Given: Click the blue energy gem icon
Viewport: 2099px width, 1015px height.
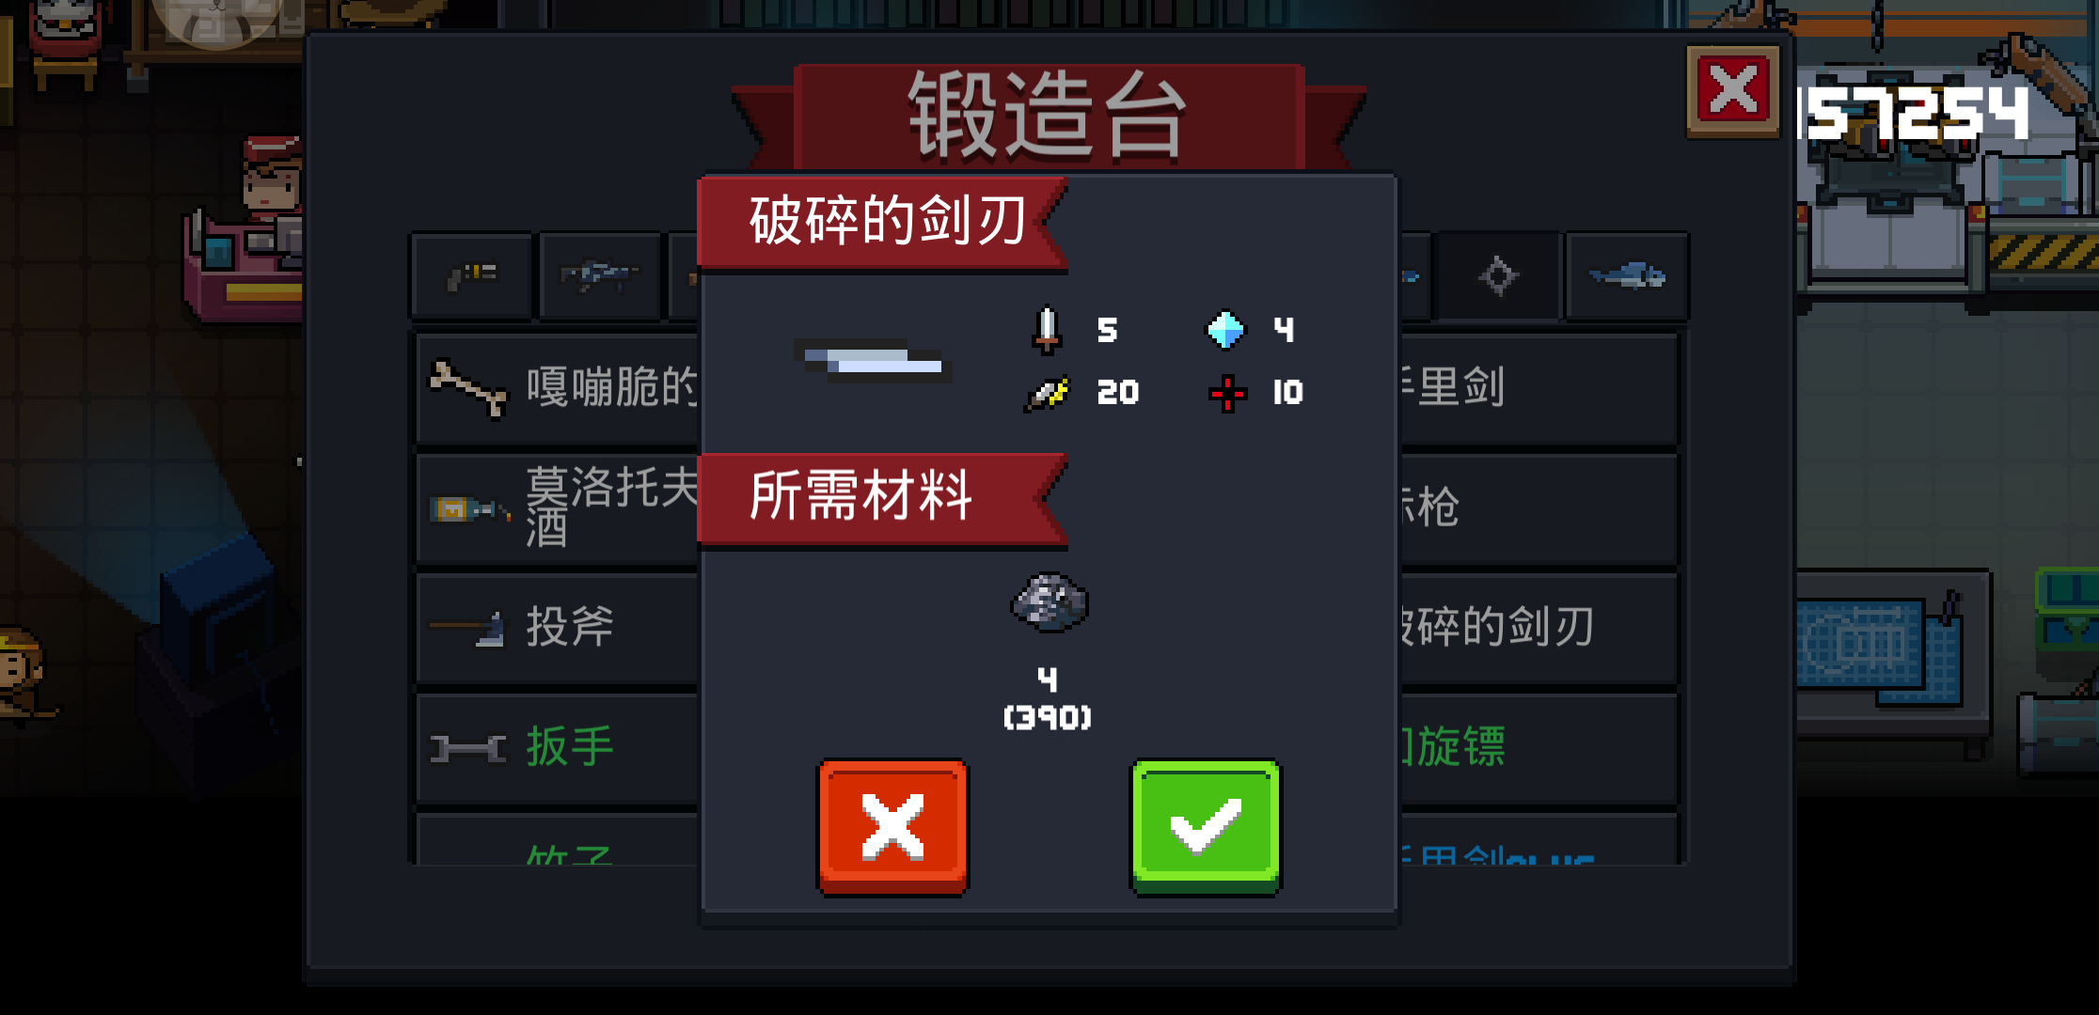Looking at the screenshot, I should [x=1225, y=330].
